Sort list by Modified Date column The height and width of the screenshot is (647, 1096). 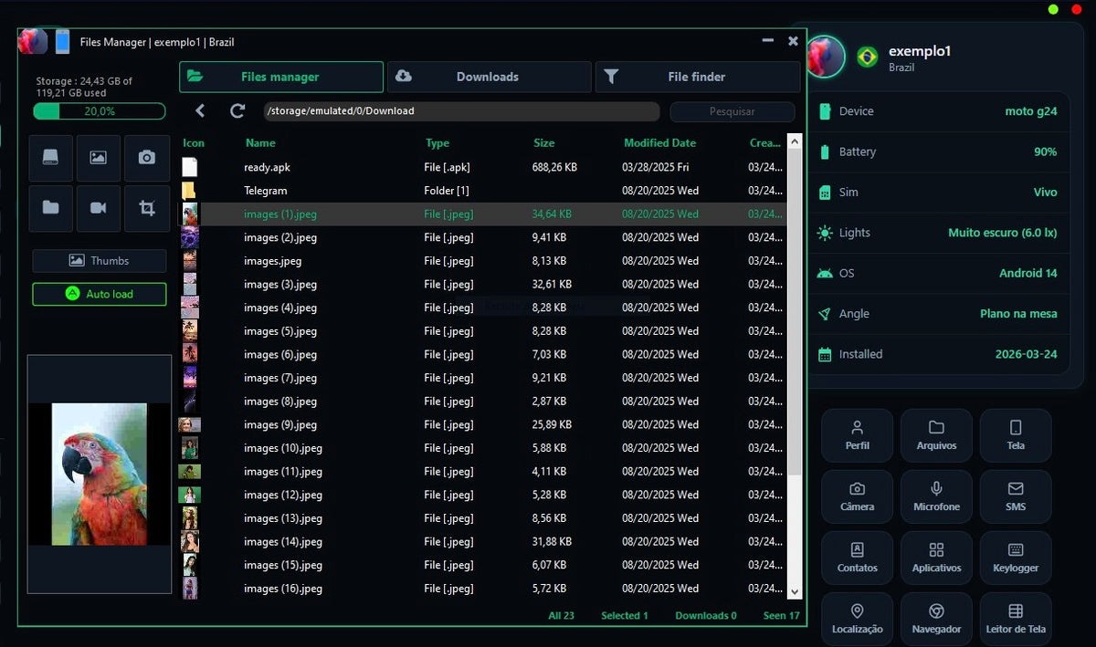tap(659, 143)
